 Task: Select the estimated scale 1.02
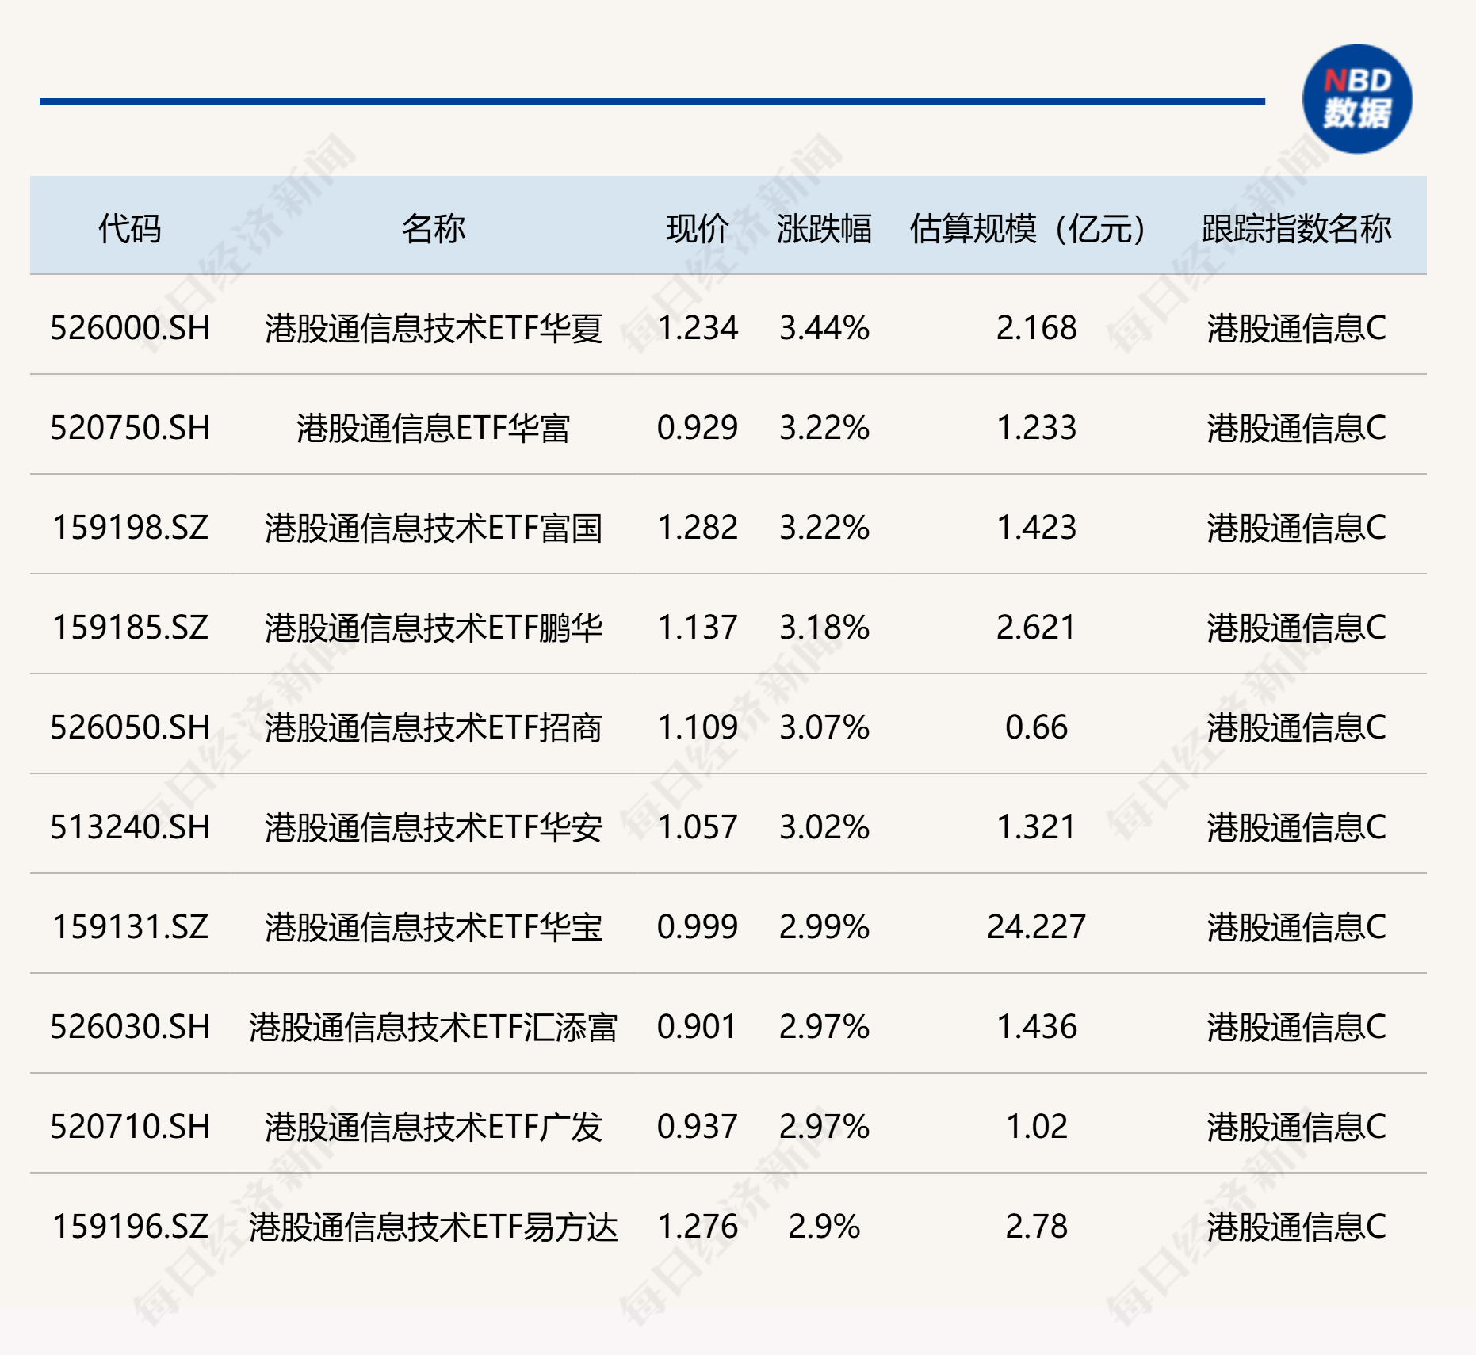coord(1037,1127)
